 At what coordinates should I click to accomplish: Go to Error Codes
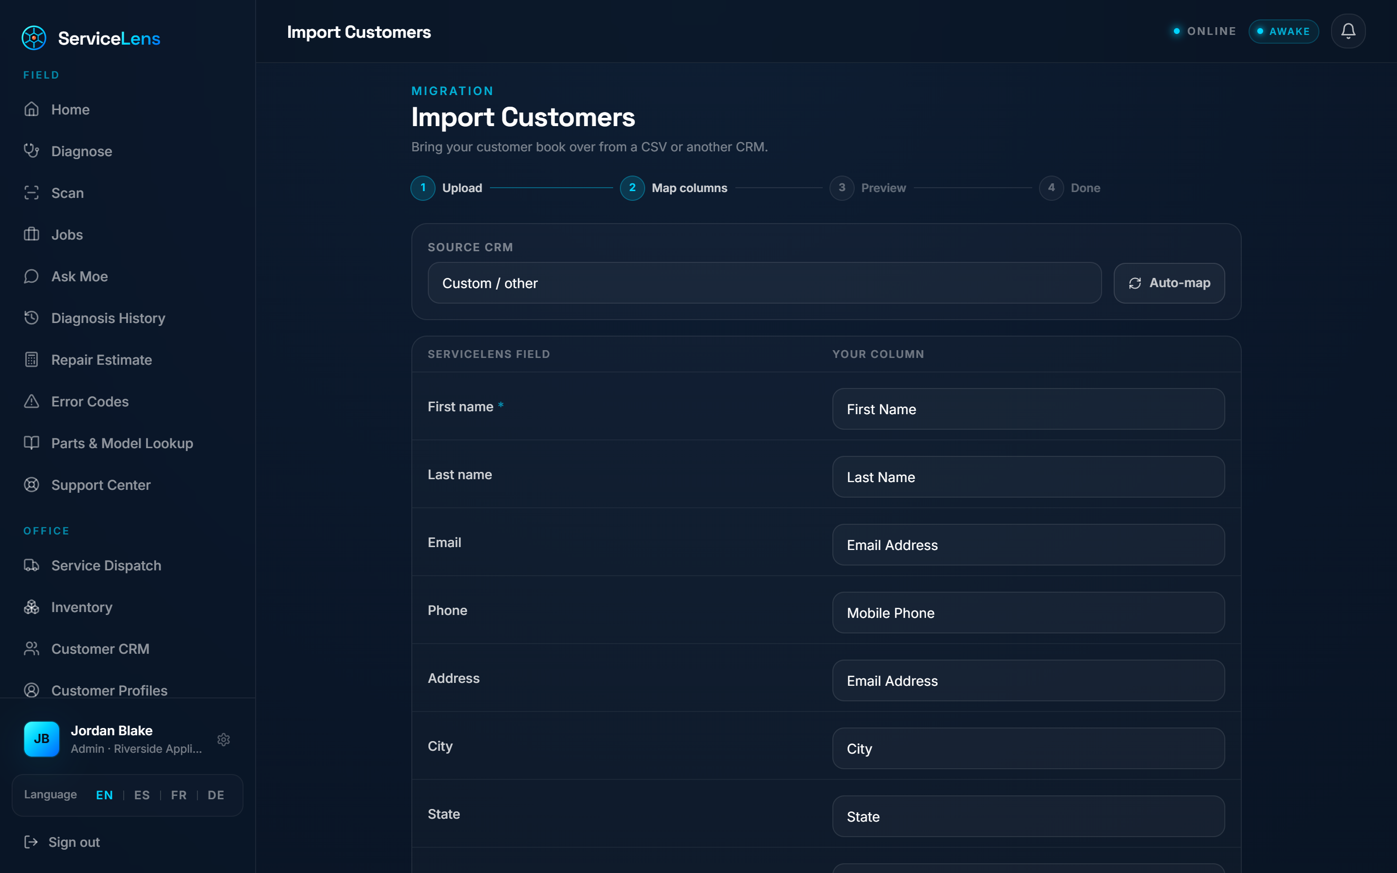point(128,401)
